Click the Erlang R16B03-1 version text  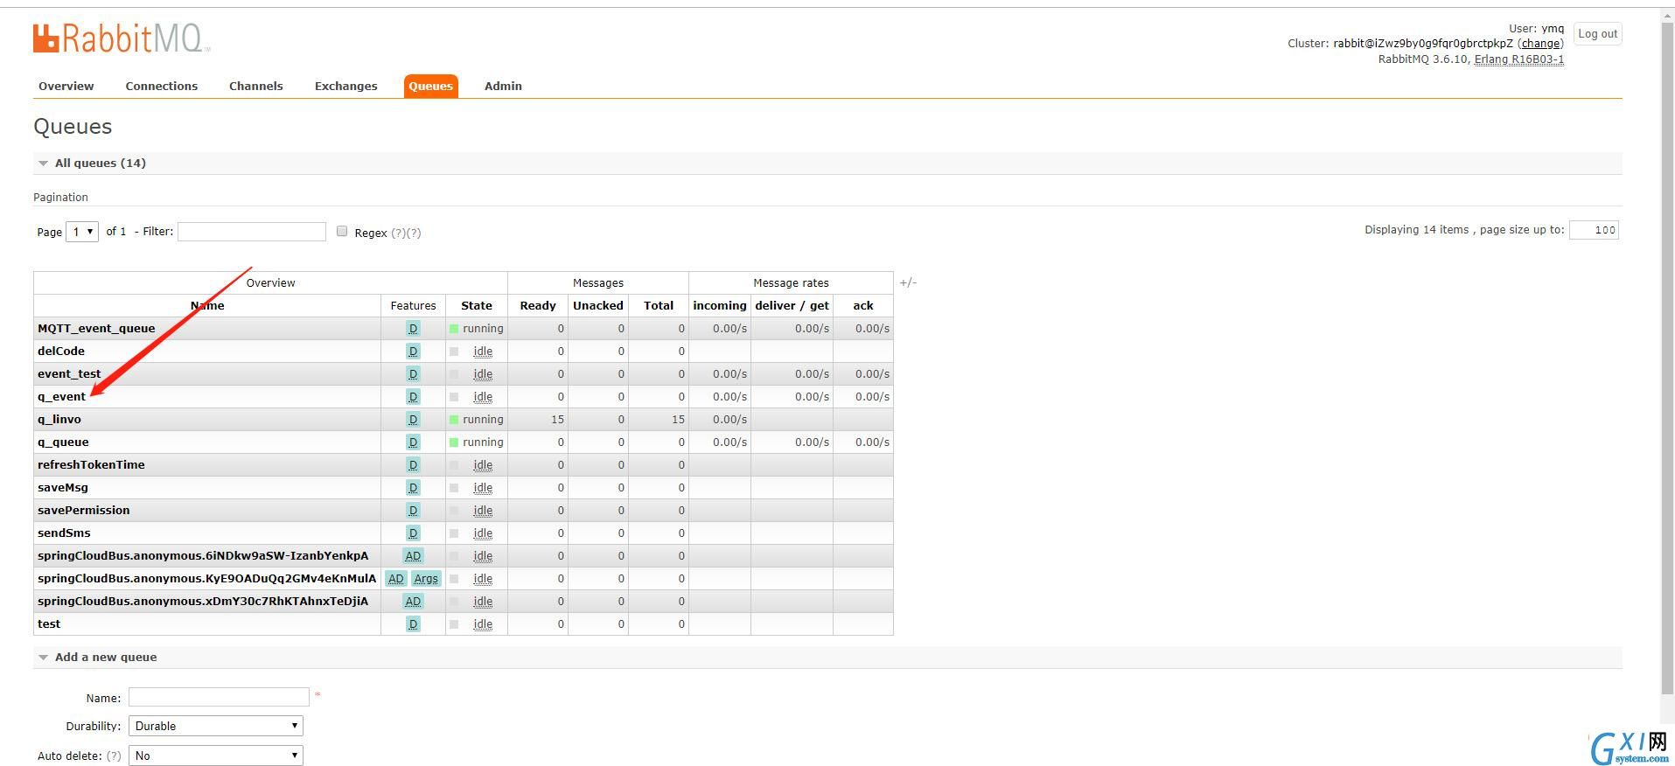coord(1519,59)
